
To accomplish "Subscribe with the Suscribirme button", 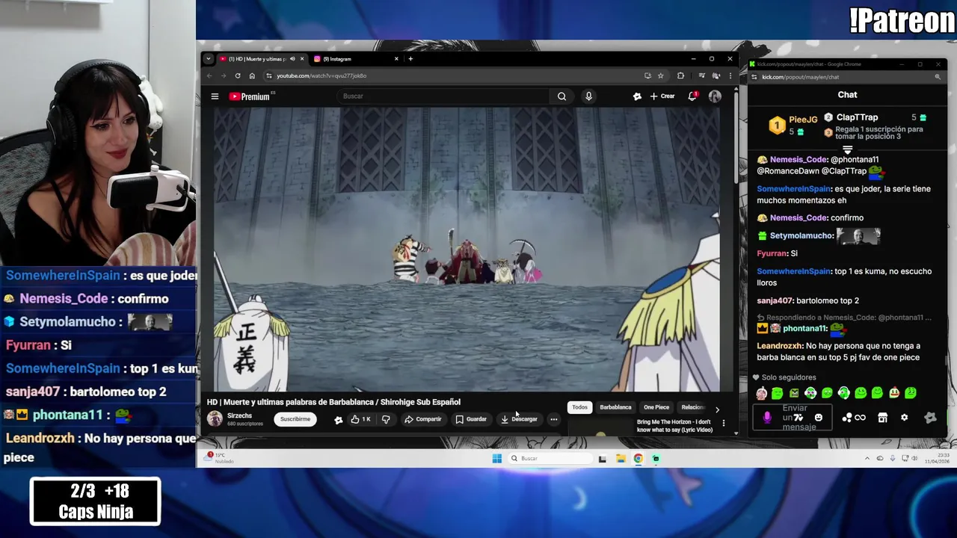I will pyautogui.click(x=295, y=419).
